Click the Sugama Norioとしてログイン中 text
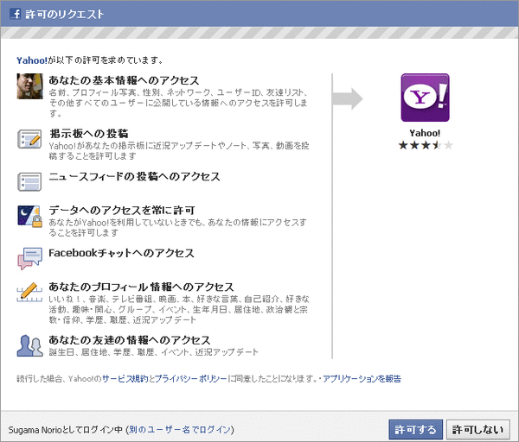 tap(66, 430)
